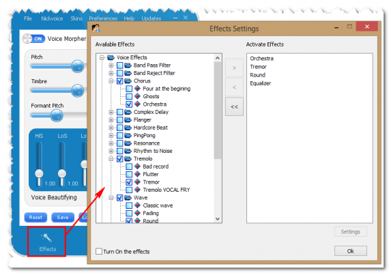Toggle the Voice Morpher ON switch
389x273 pixels.
[33, 39]
